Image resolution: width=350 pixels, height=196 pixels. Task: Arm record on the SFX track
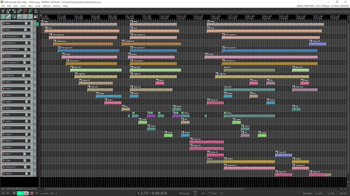coord(4,115)
